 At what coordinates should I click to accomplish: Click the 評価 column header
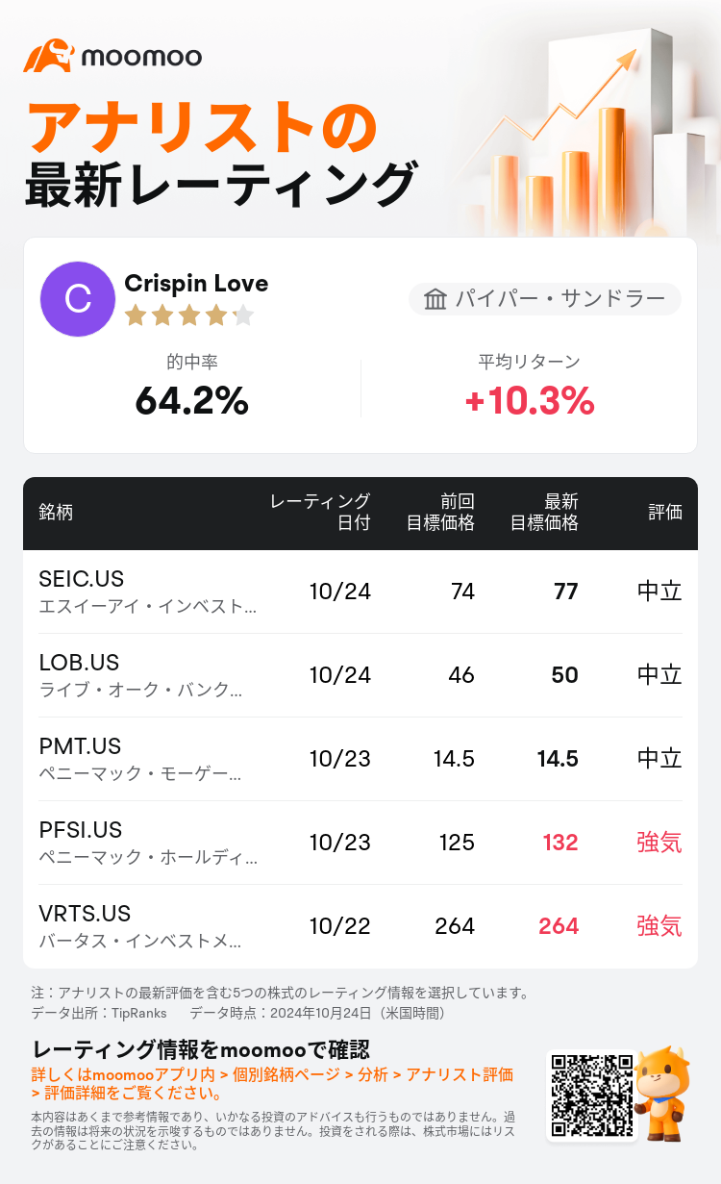click(x=665, y=513)
